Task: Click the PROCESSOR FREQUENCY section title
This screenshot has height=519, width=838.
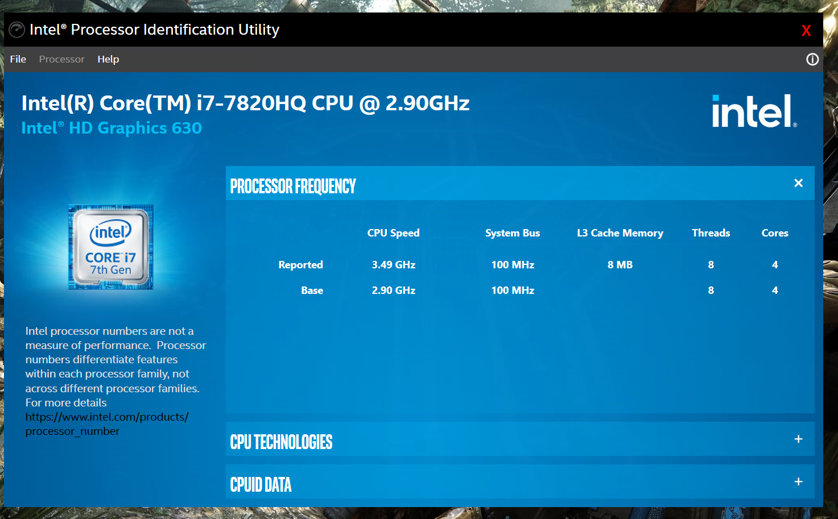Action: 293,186
